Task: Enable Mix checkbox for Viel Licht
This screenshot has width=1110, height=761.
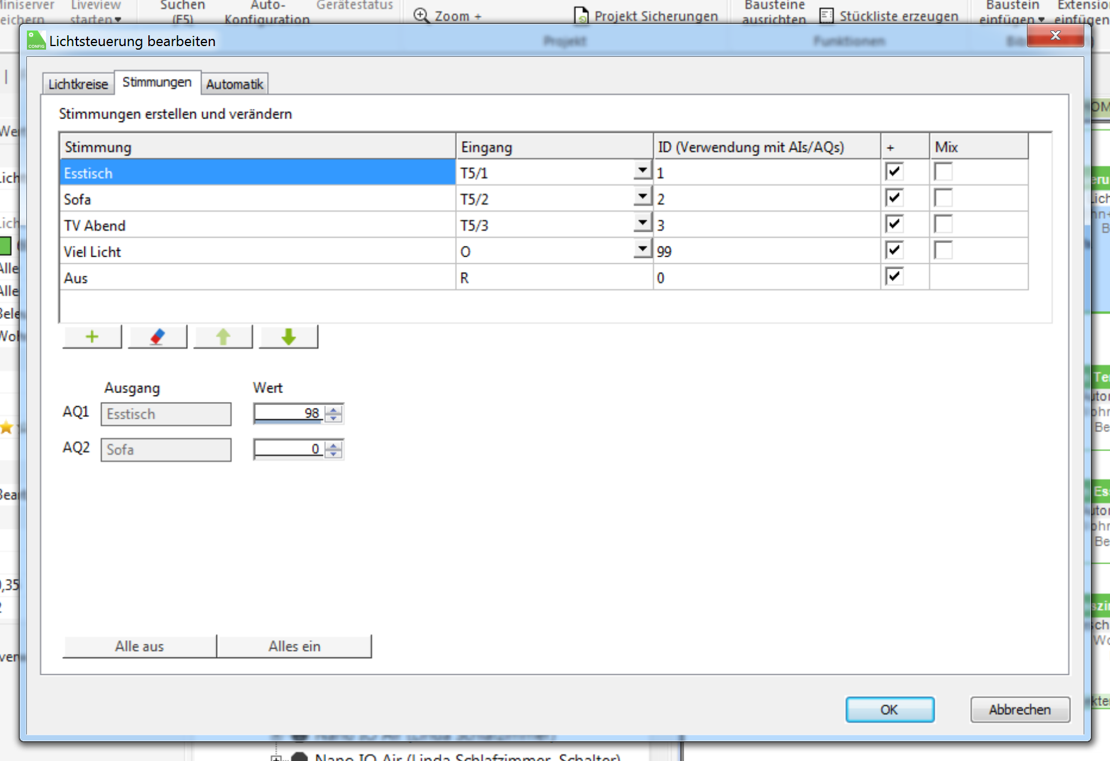Action: pyautogui.click(x=943, y=251)
